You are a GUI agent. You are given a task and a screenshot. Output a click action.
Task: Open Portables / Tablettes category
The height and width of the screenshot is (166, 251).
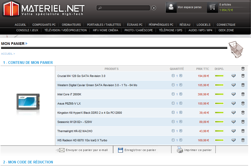pyautogui.click(x=104, y=25)
